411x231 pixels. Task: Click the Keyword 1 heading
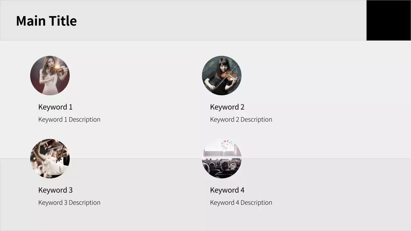pyautogui.click(x=55, y=107)
